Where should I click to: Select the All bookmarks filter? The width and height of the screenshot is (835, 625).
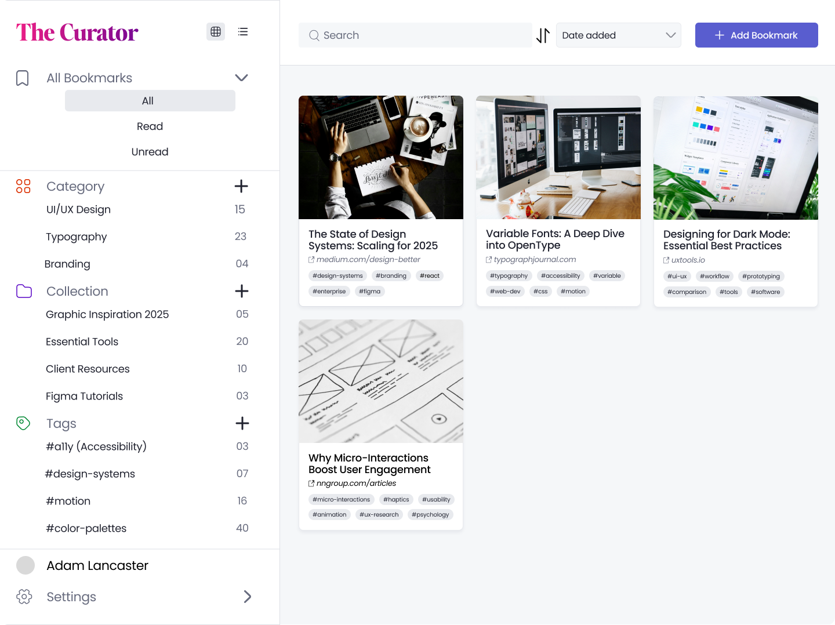[x=150, y=101]
